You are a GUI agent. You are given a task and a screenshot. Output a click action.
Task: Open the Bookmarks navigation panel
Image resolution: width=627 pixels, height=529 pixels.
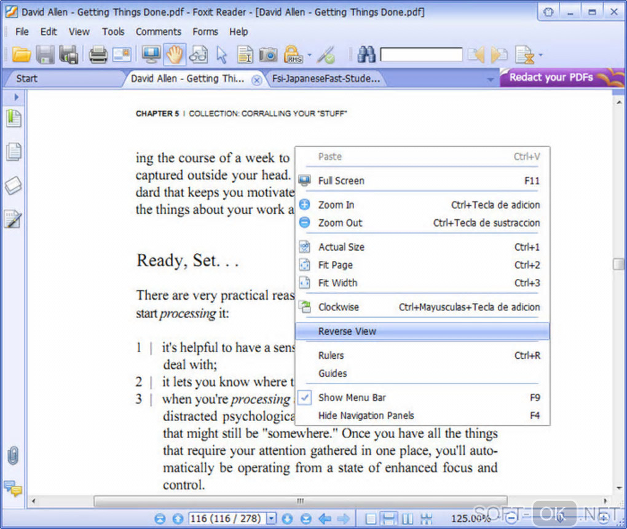(x=14, y=118)
